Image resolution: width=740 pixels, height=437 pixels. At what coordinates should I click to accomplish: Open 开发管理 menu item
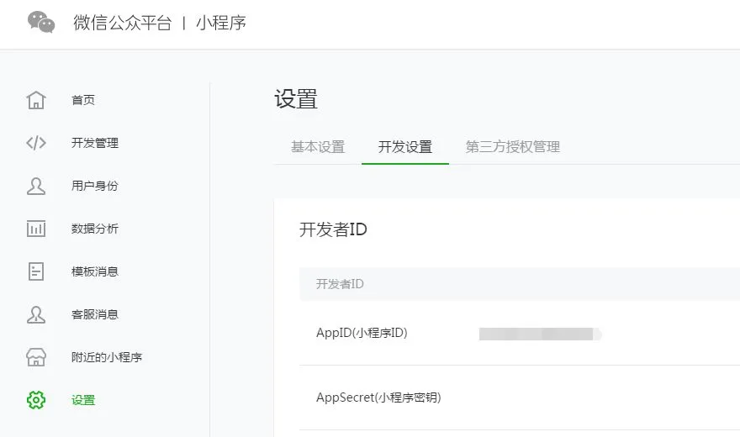tap(95, 143)
